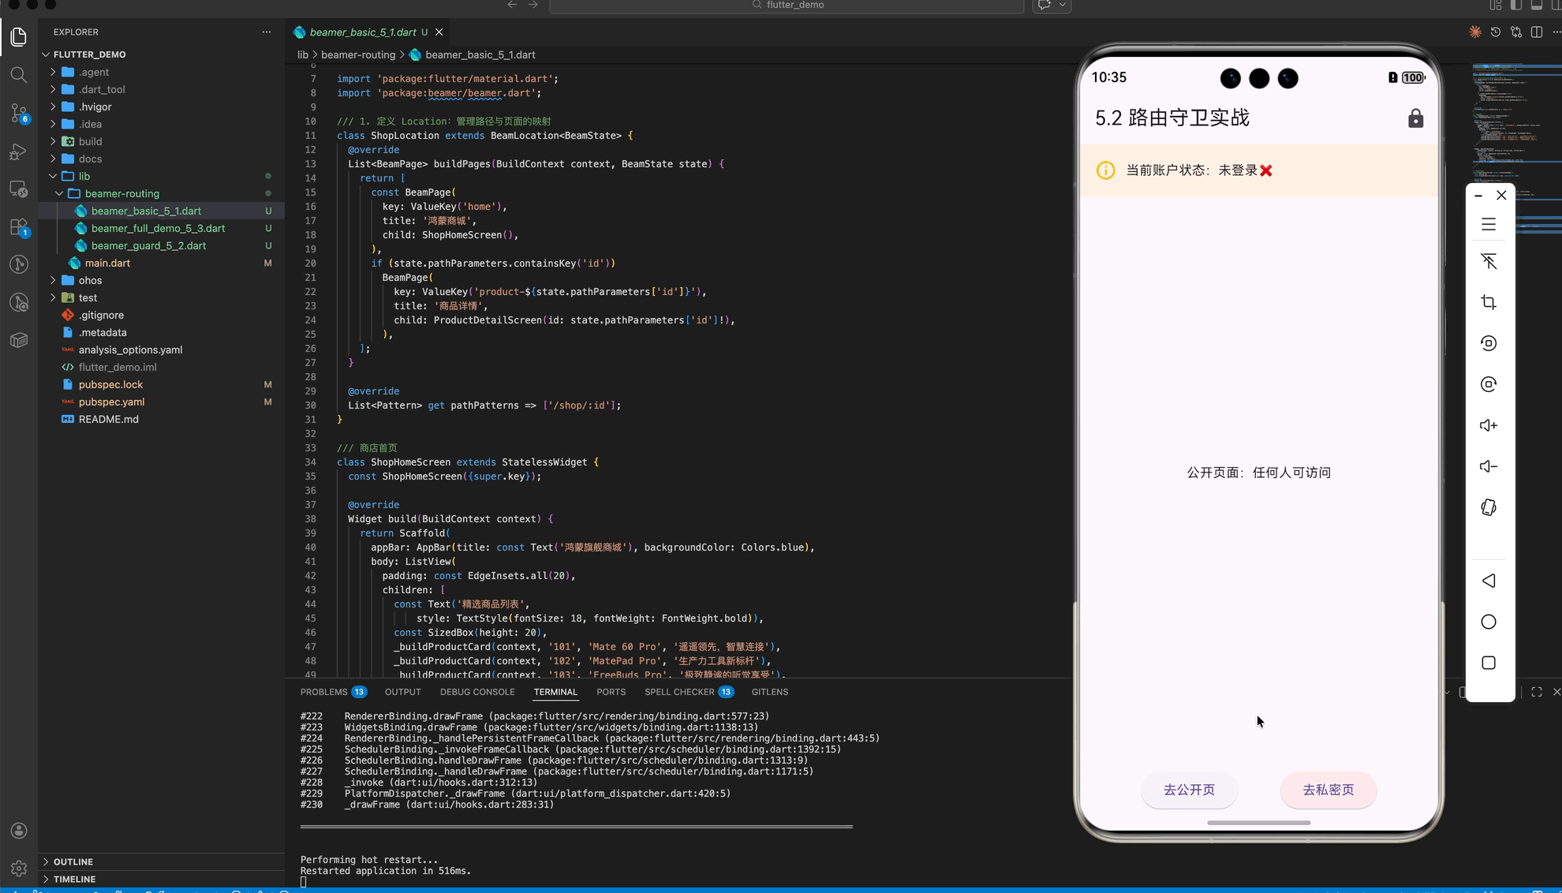The width and height of the screenshot is (1562, 893).
Task: Tap the 去私密页 button
Action: pyautogui.click(x=1328, y=790)
